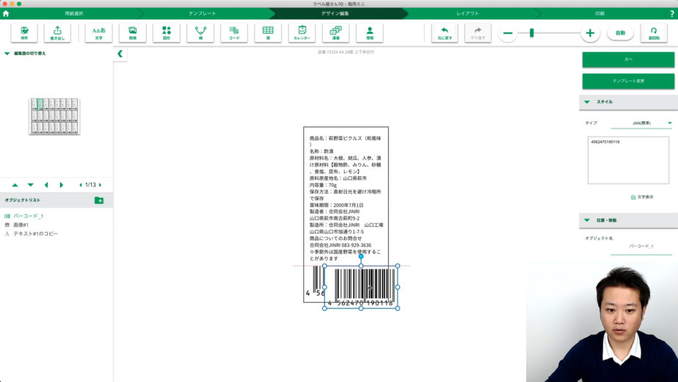678x382 pixels.
Task: Click the 保存 (save) toolbar icon
Action: [24, 32]
